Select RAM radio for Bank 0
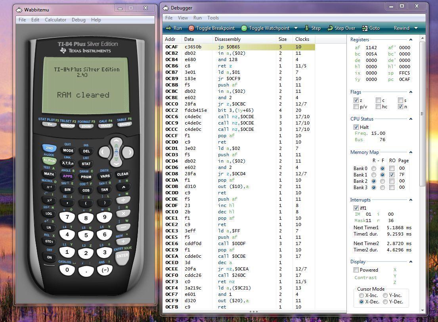Screen dimensions: 438x322 click(x=373, y=168)
